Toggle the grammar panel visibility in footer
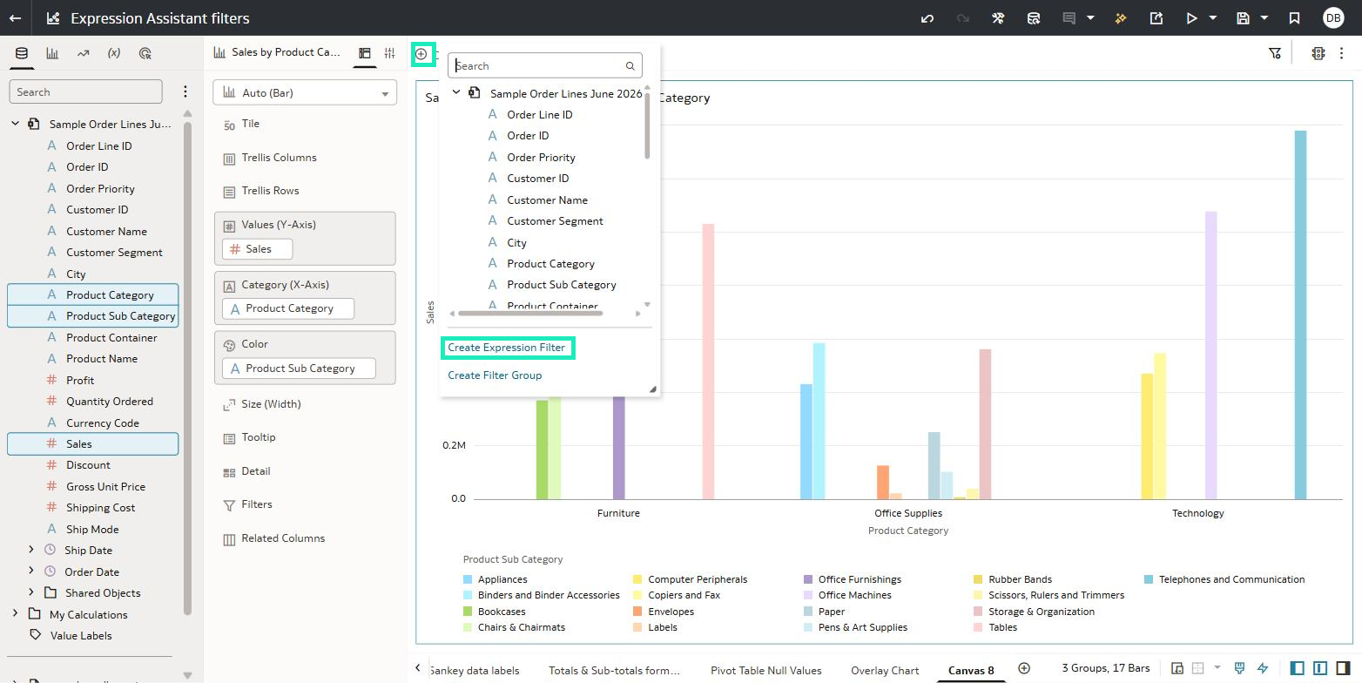The width and height of the screenshot is (1362, 683). click(x=1320, y=668)
